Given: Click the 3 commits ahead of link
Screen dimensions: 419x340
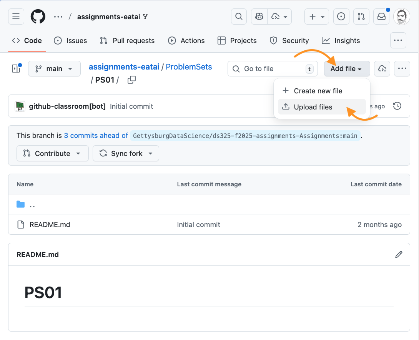Looking at the screenshot, I should tap(96, 136).
